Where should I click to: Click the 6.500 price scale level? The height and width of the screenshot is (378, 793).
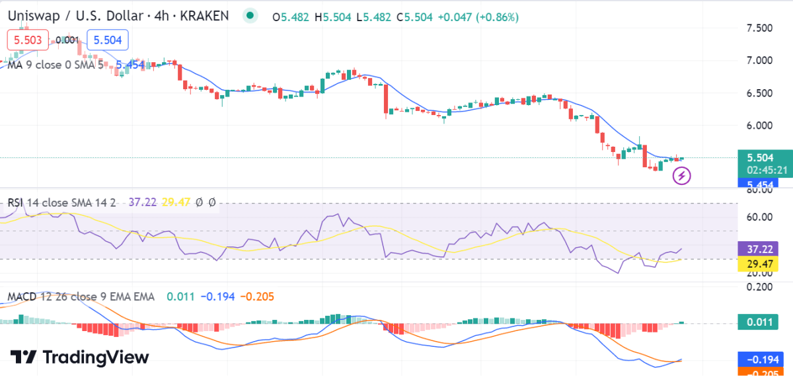pos(760,93)
